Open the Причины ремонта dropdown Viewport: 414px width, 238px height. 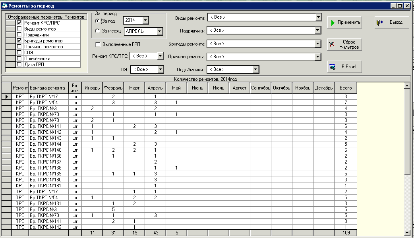click(x=317, y=57)
